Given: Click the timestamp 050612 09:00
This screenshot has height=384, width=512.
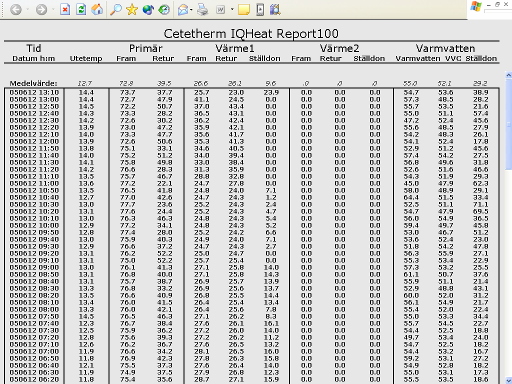Looking at the screenshot, I should 34,267.
